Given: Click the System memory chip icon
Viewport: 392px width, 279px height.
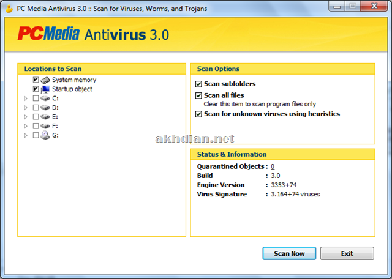Looking at the screenshot, I should click(45, 80).
